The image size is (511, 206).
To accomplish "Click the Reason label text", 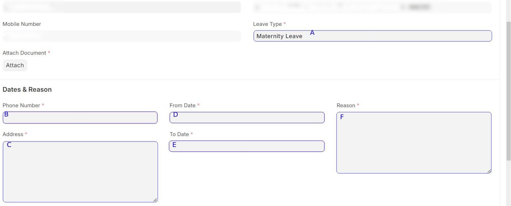I will click(346, 106).
